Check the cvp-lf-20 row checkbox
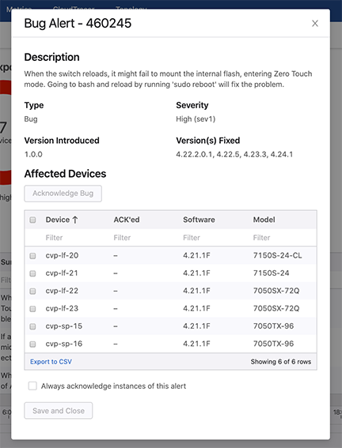The width and height of the screenshot is (342, 448). [32, 256]
